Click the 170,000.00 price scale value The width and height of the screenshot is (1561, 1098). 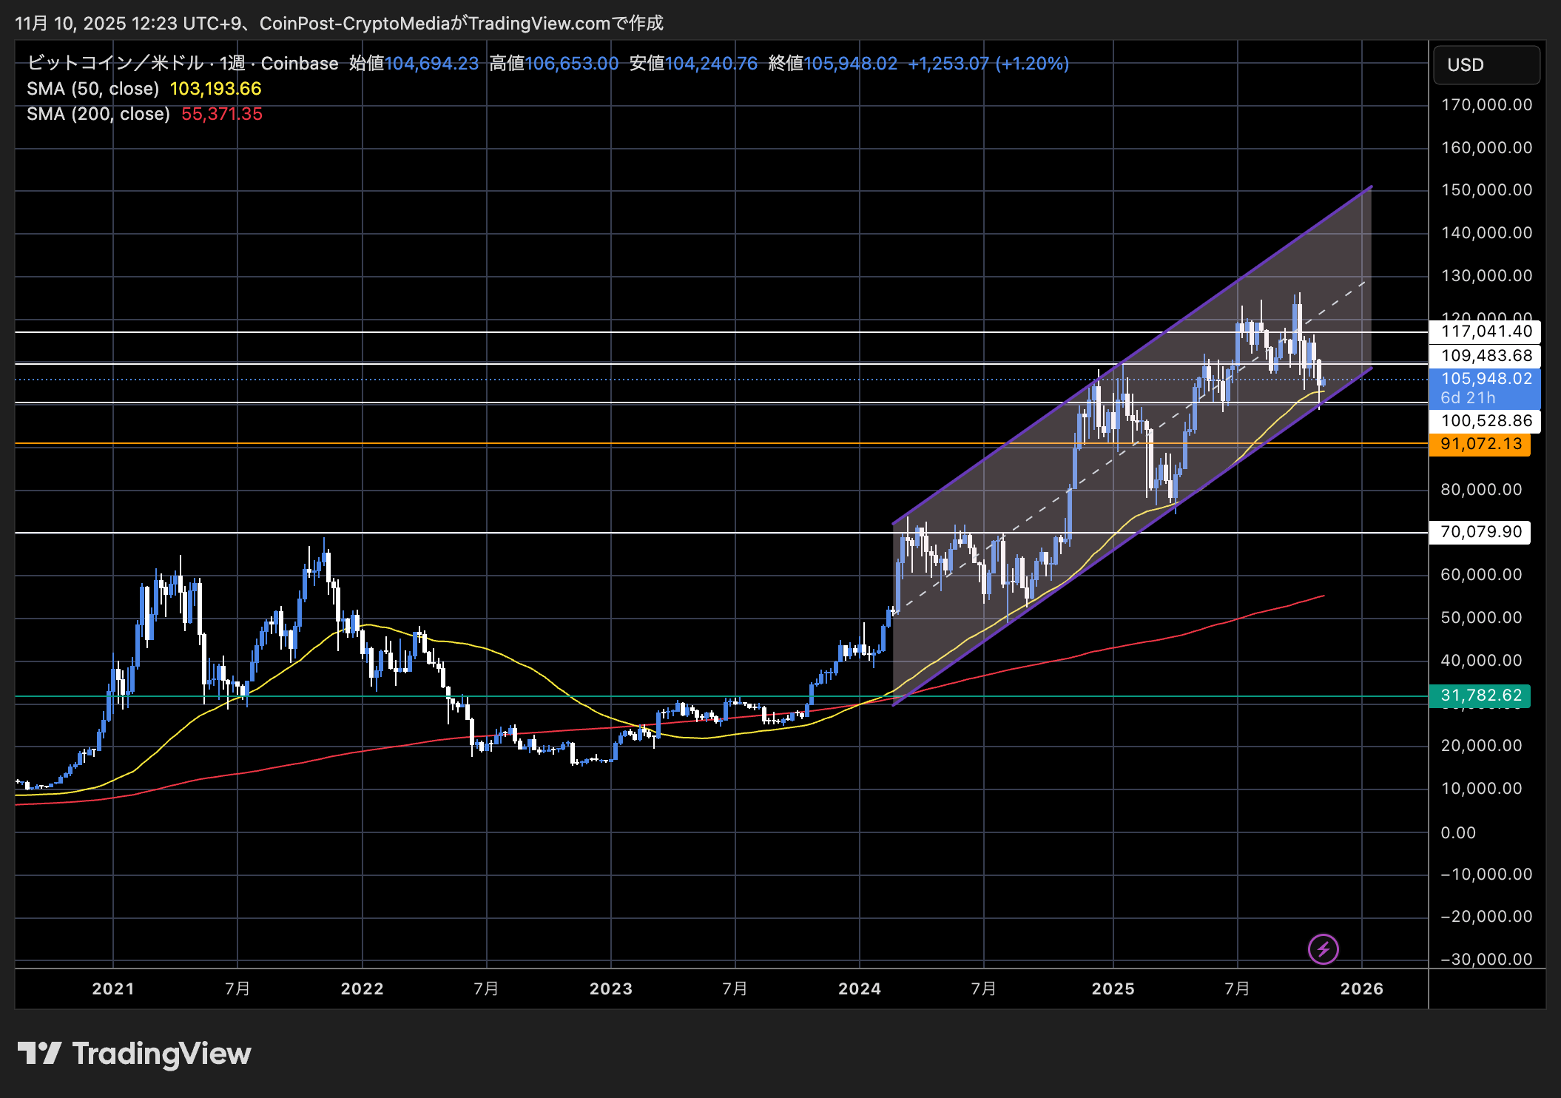click(x=1486, y=105)
